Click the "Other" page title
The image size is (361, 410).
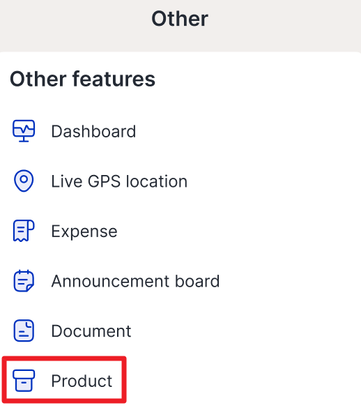tap(180, 19)
